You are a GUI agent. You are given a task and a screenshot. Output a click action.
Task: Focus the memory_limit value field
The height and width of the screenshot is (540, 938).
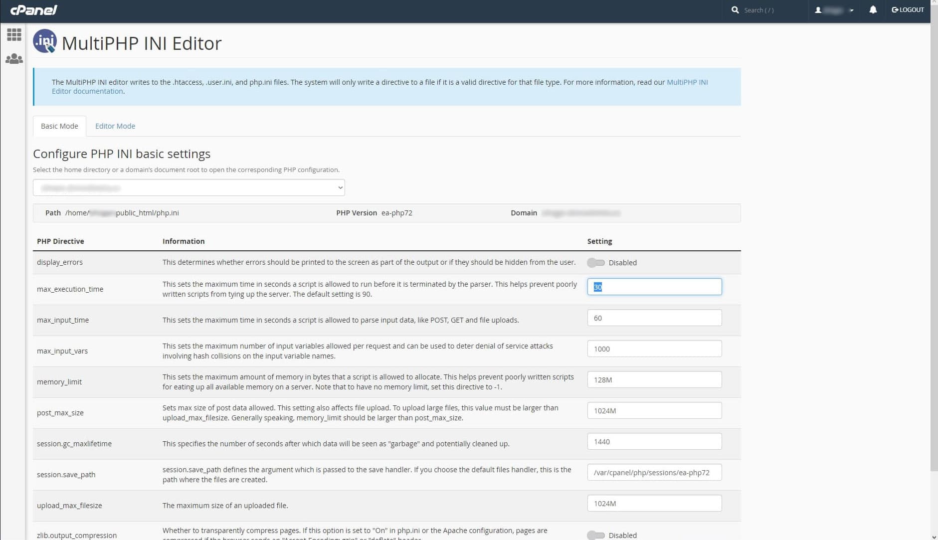tap(654, 380)
